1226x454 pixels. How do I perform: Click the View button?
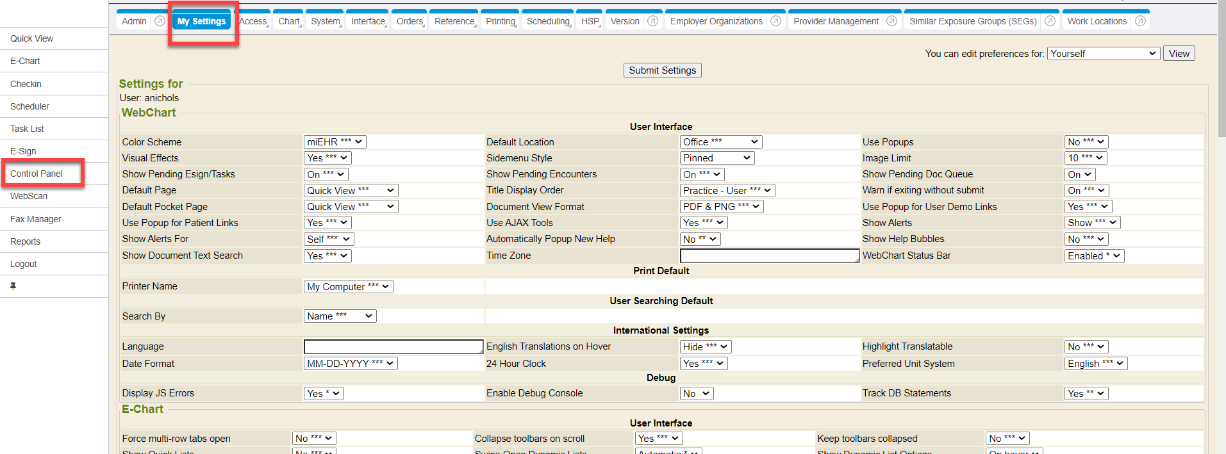pyautogui.click(x=1179, y=54)
